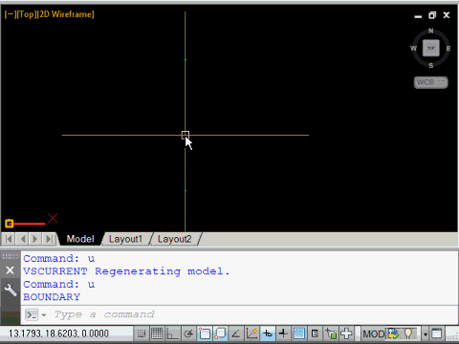Image resolution: width=459 pixels, height=344 pixels.
Task: Click the command line drag grip
Action: [x=10, y=256]
